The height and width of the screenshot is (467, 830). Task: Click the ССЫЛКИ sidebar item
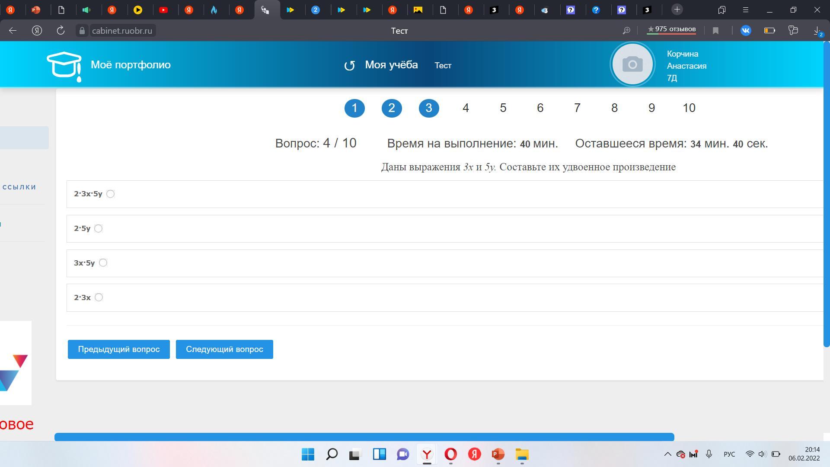pyautogui.click(x=19, y=187)
